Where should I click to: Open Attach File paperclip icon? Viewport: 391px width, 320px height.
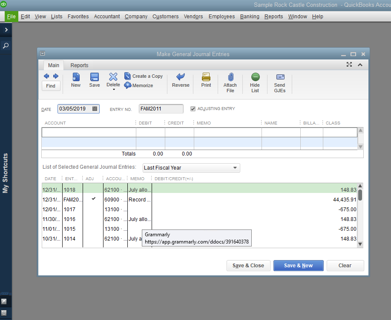[230, 77]
